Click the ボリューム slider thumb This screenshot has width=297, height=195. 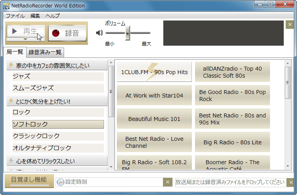[x=128, y=33]
